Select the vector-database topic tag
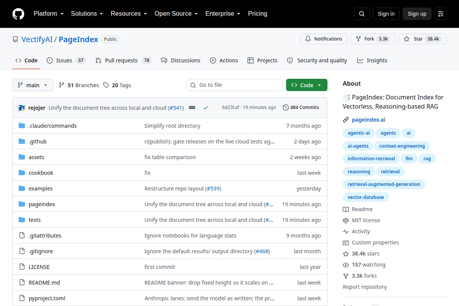 pos(366,197)
